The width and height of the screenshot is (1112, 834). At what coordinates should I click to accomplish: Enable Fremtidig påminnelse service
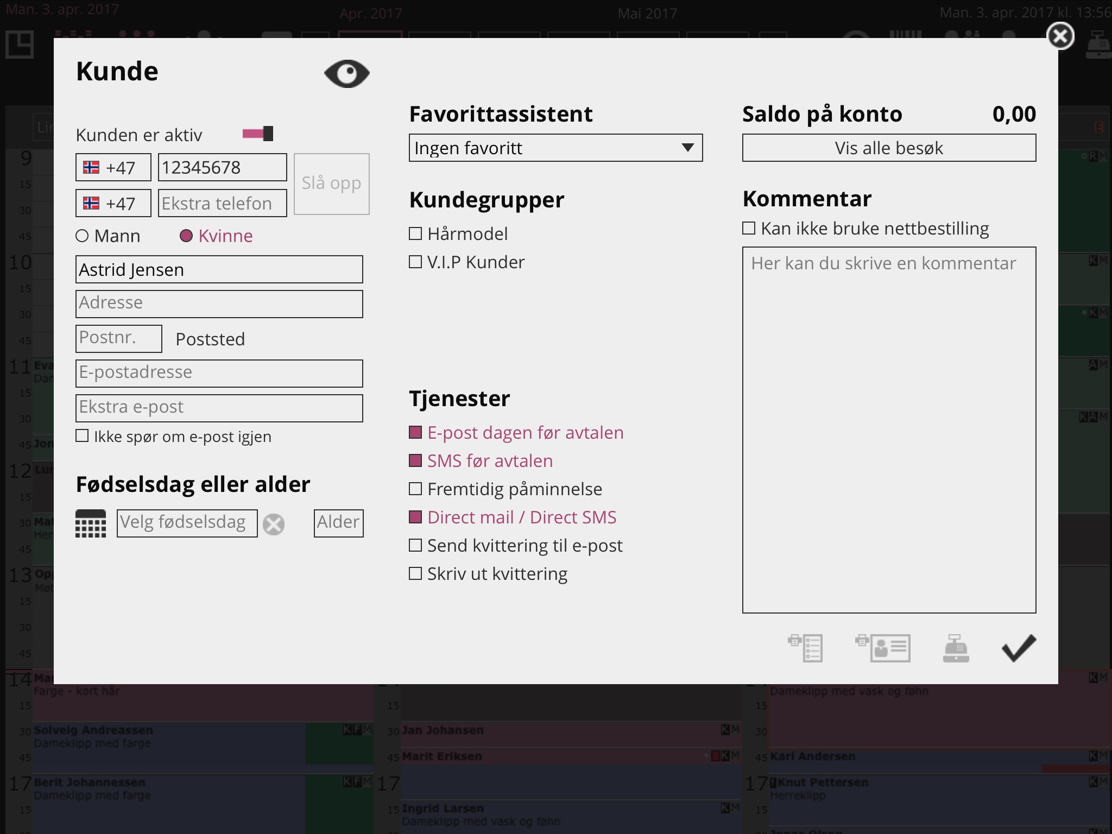pyautogui.click(x=506, y=489)
